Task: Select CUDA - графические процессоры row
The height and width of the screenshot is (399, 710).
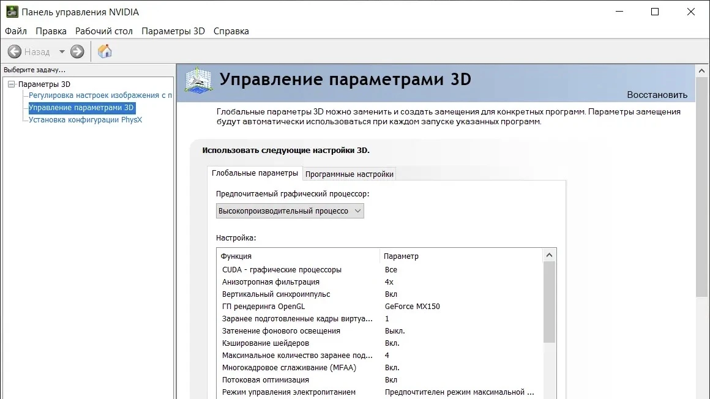Action: pos(379,269)
